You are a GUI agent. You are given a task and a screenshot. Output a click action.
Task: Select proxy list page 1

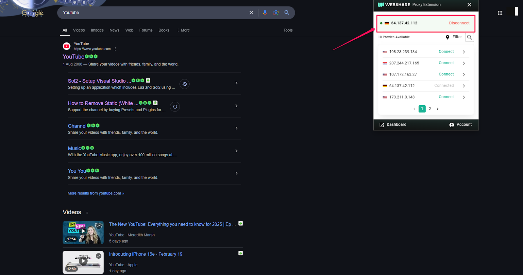click(x=422, y=109)
